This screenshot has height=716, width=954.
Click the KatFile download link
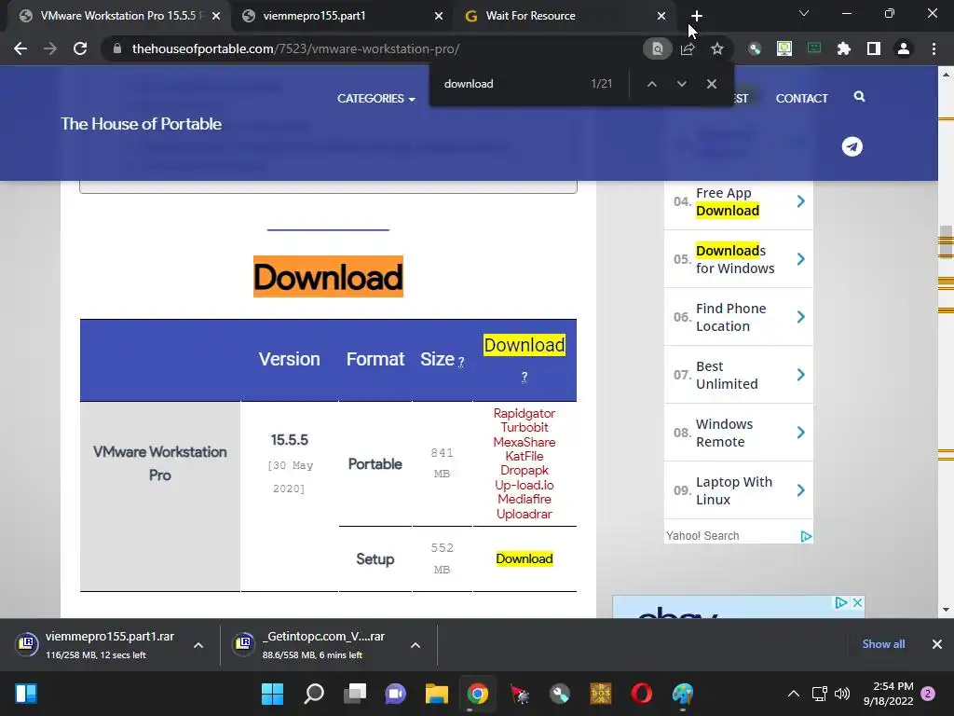524,456
